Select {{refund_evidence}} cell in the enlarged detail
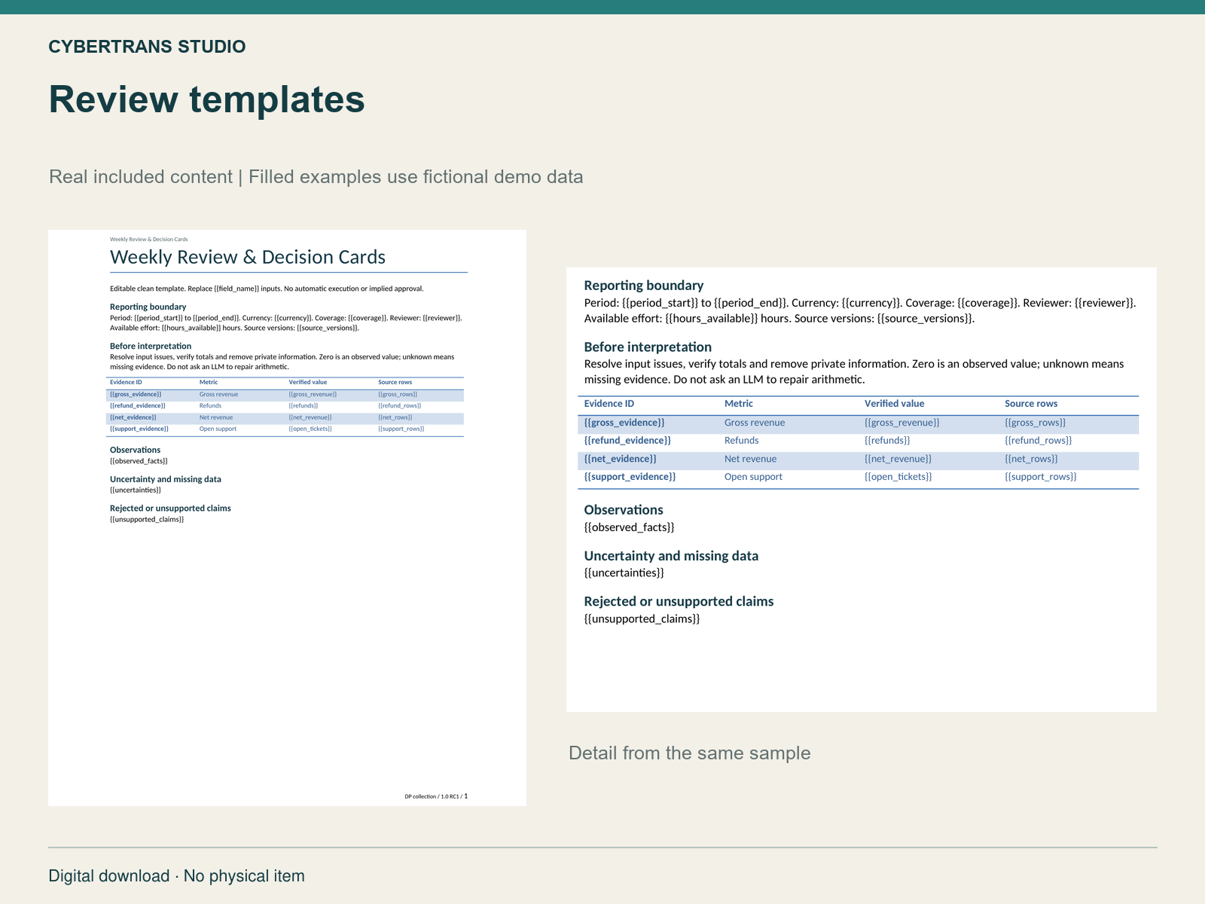1205x904 pixels. pos(627,441)
